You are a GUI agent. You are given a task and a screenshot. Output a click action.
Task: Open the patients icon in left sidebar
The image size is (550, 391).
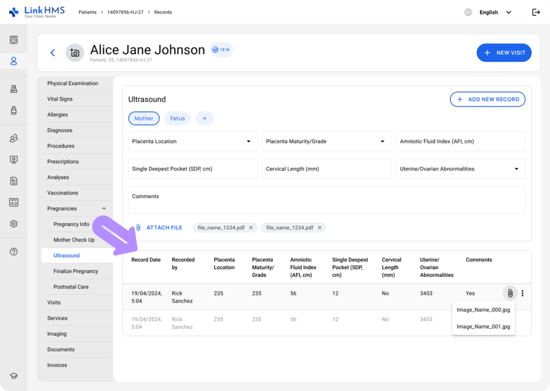[x=14, y=61]
